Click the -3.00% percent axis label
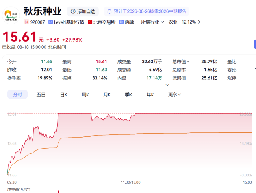The image size is (256, 193). [246, 175]
